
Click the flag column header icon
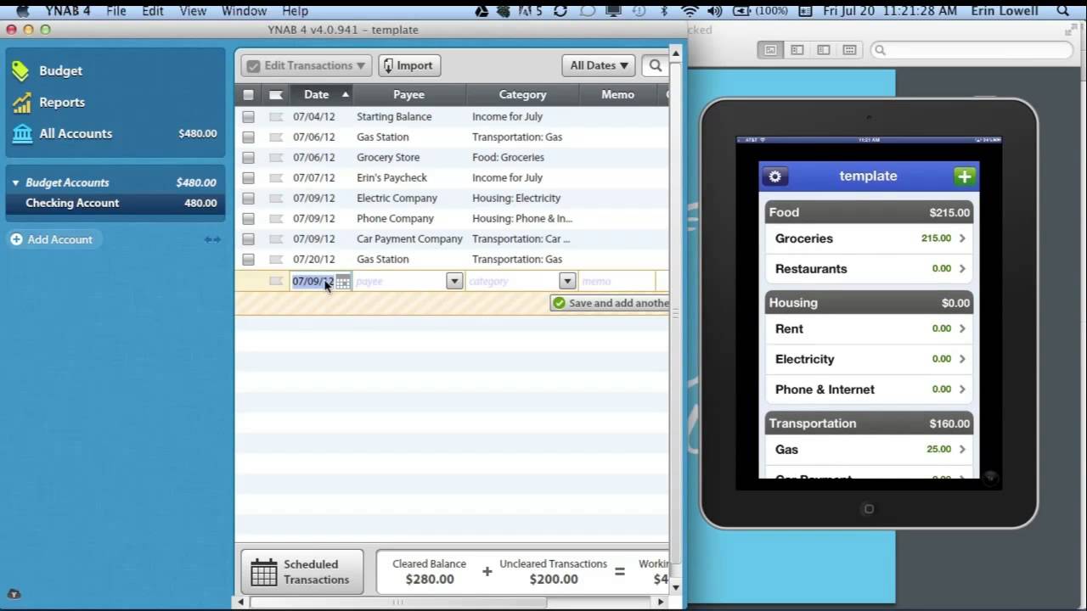pos(276,95)
